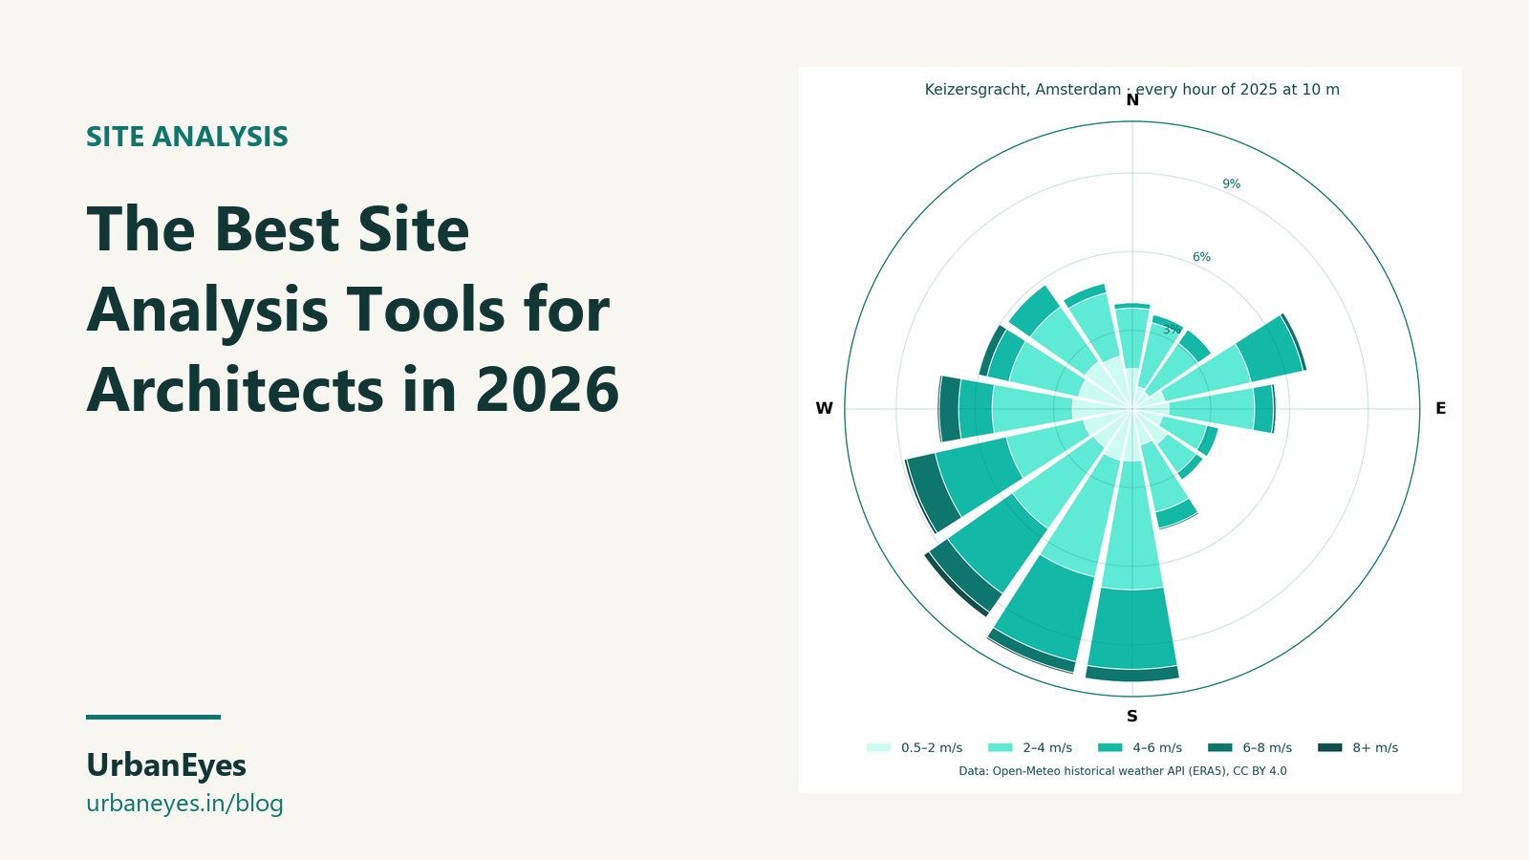Click the "Data: Open-Meteo historical weather API (ERA5), CC BY 4.0" credit
Image resolution: width=1529 pixels, height=860 pixels.
click(1123, 771)
